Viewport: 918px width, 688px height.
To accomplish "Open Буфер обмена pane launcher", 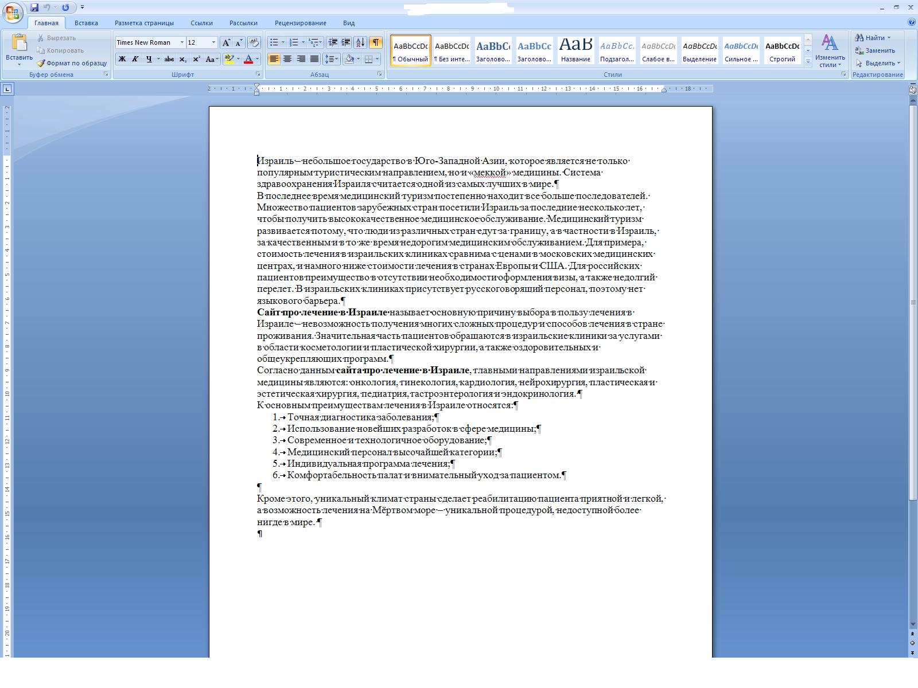I will (106, 75).
